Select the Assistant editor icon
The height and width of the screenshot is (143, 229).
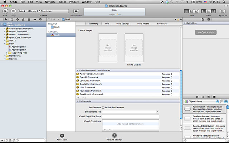tap(191, 11)
